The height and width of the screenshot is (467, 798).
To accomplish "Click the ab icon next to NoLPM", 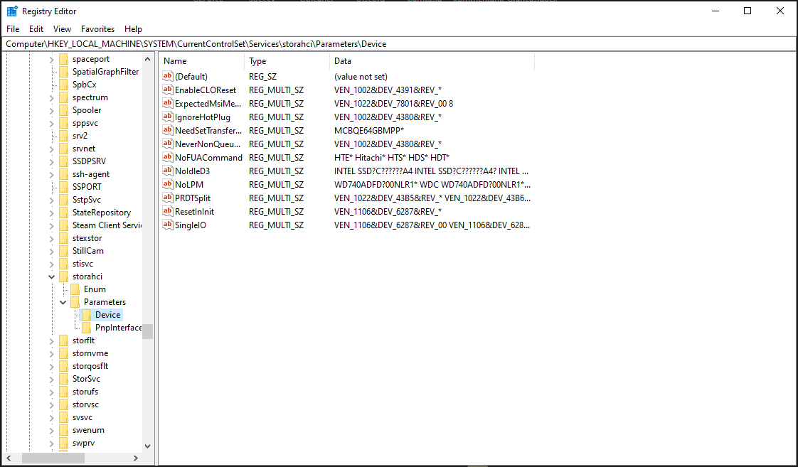I will click(168, 184).
